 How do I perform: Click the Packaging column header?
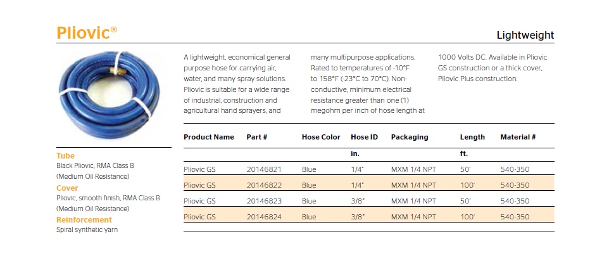coord(410,137)
